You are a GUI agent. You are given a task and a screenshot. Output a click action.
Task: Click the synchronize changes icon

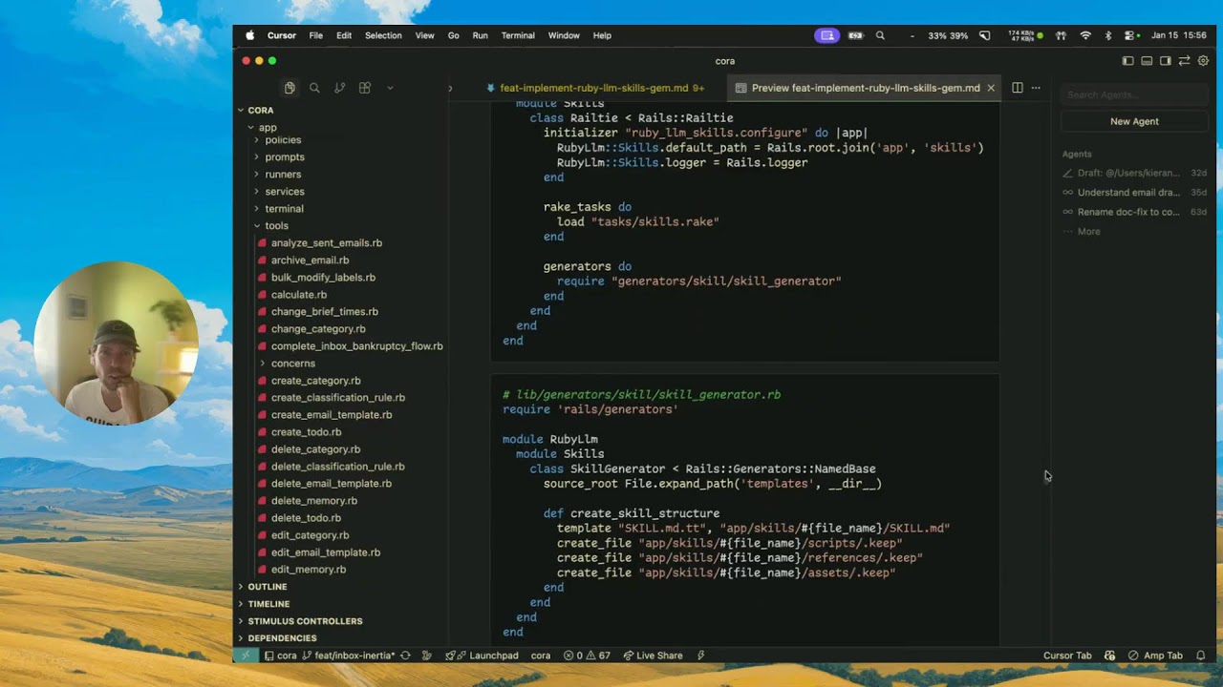click(x=405, y=656)
